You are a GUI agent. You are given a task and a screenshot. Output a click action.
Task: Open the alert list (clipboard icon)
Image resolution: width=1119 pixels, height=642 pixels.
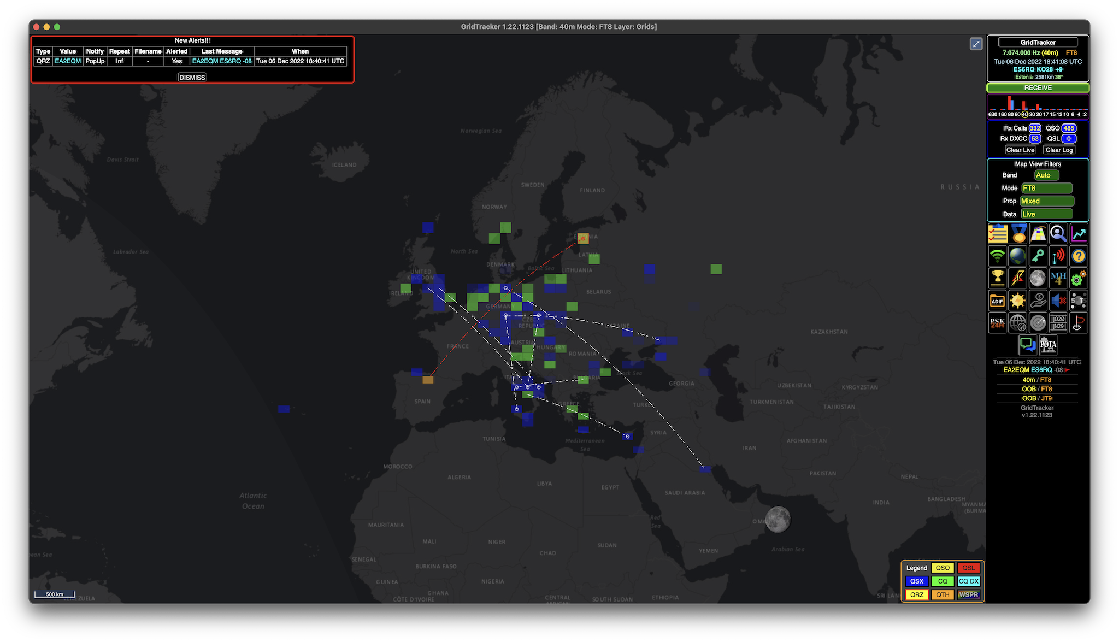pyautogui.click(x=997, y=233)
